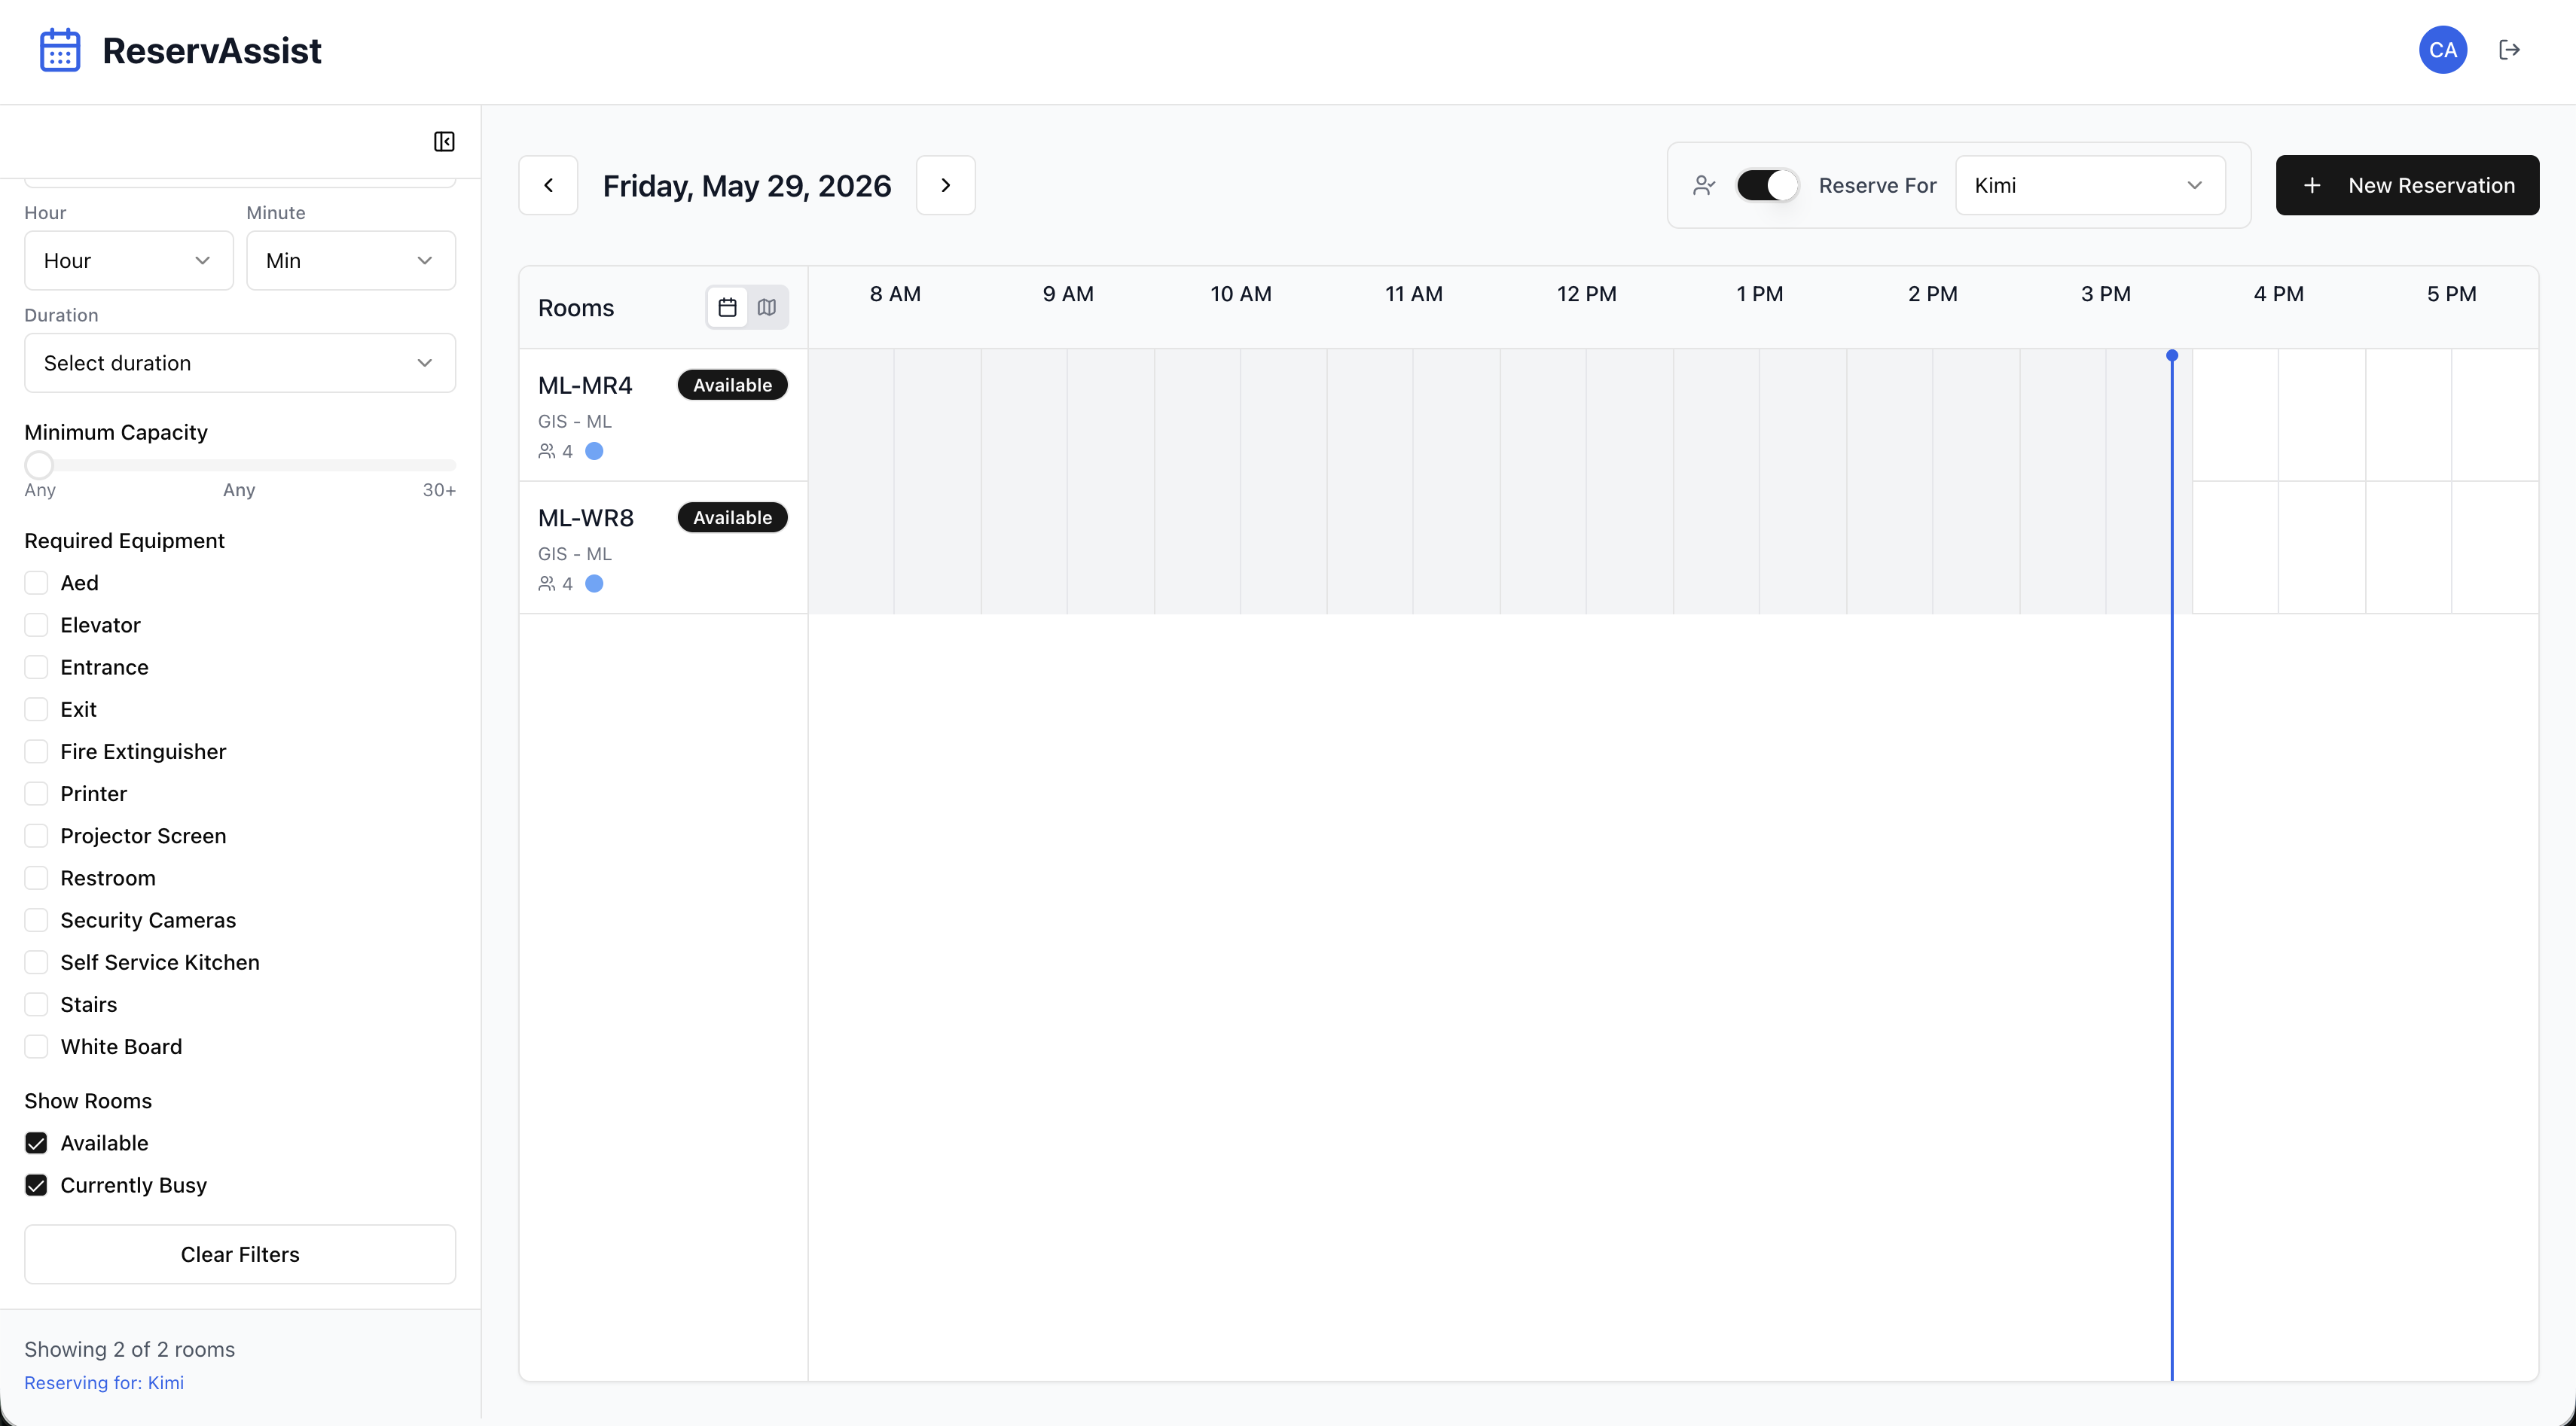The width and height of the screenshot is (2576, 1426).
Task: Check the Aed equipment checkbox
Action: coord(36,583)
